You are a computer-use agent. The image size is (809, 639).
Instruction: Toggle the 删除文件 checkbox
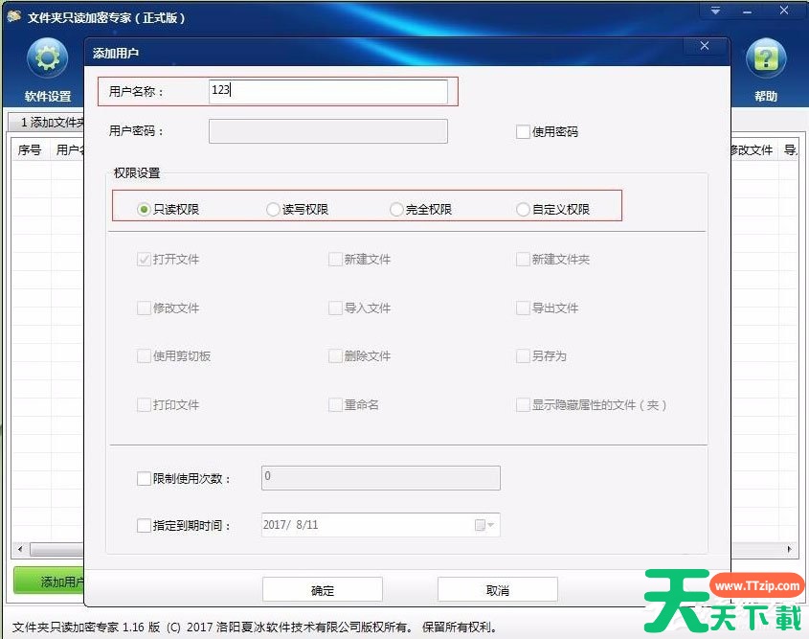pyautogui.click(x=335, y=355)
